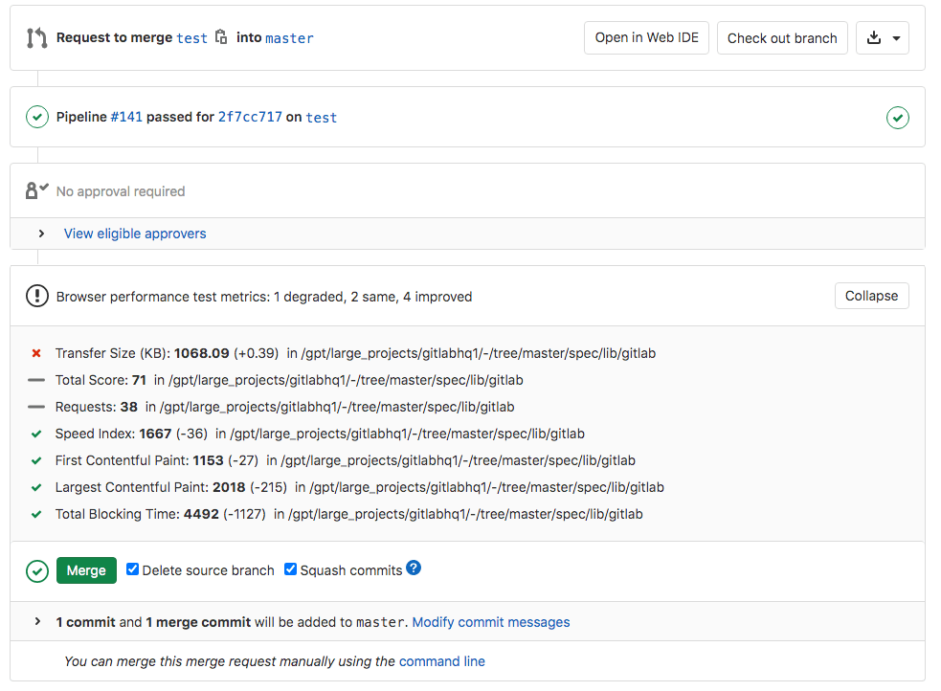Open the merge request in Web IDE
Viewport: 941px width, 691px height.
coord(646,37)
